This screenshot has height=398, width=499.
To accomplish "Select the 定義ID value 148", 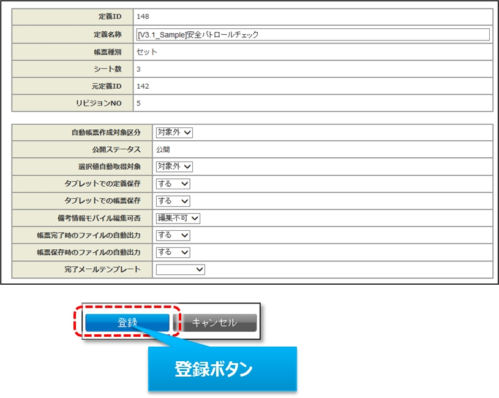I will coord(143,17).
